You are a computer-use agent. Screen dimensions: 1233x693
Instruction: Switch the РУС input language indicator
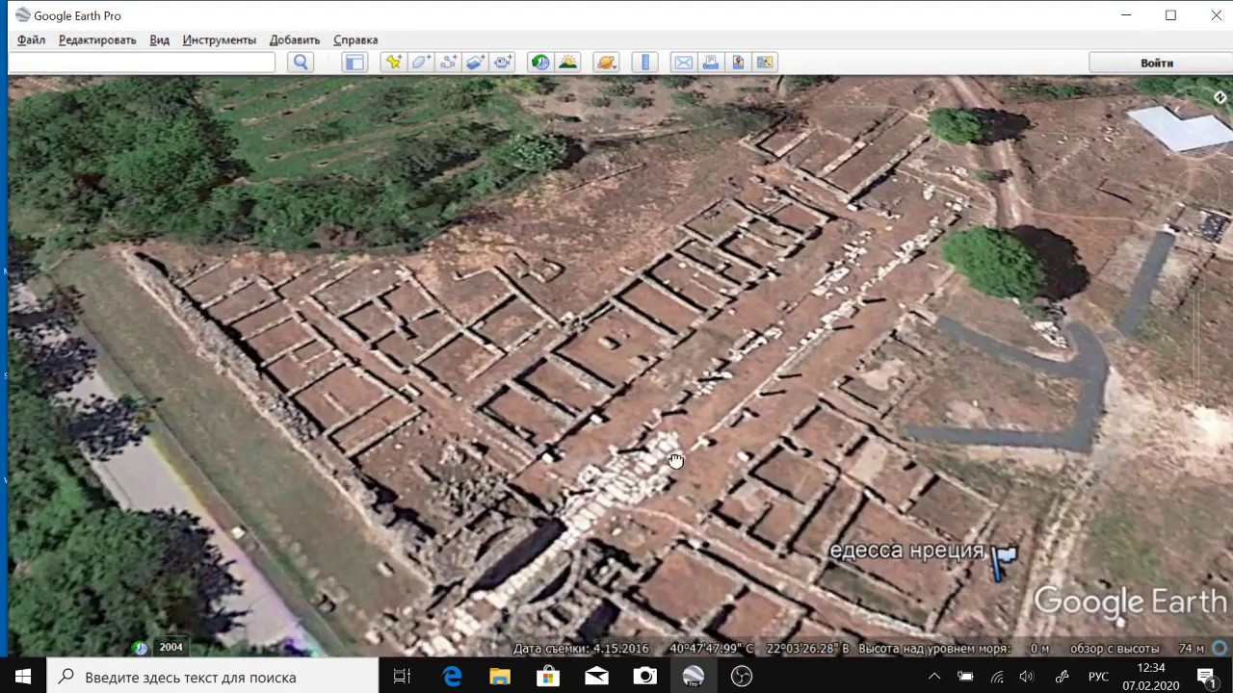[1098, 677]
